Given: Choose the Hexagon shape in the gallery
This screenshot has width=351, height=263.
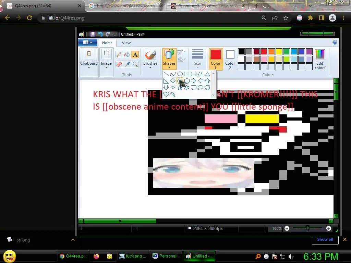Looking at the screenshot, I should pyautogui.click(x=187, y=81).
